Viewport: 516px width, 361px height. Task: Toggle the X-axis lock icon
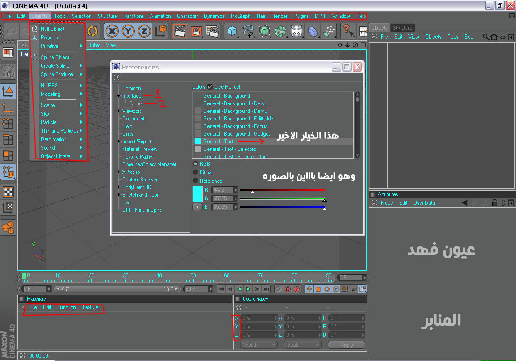pyautogui.click(x=112, y=31)
